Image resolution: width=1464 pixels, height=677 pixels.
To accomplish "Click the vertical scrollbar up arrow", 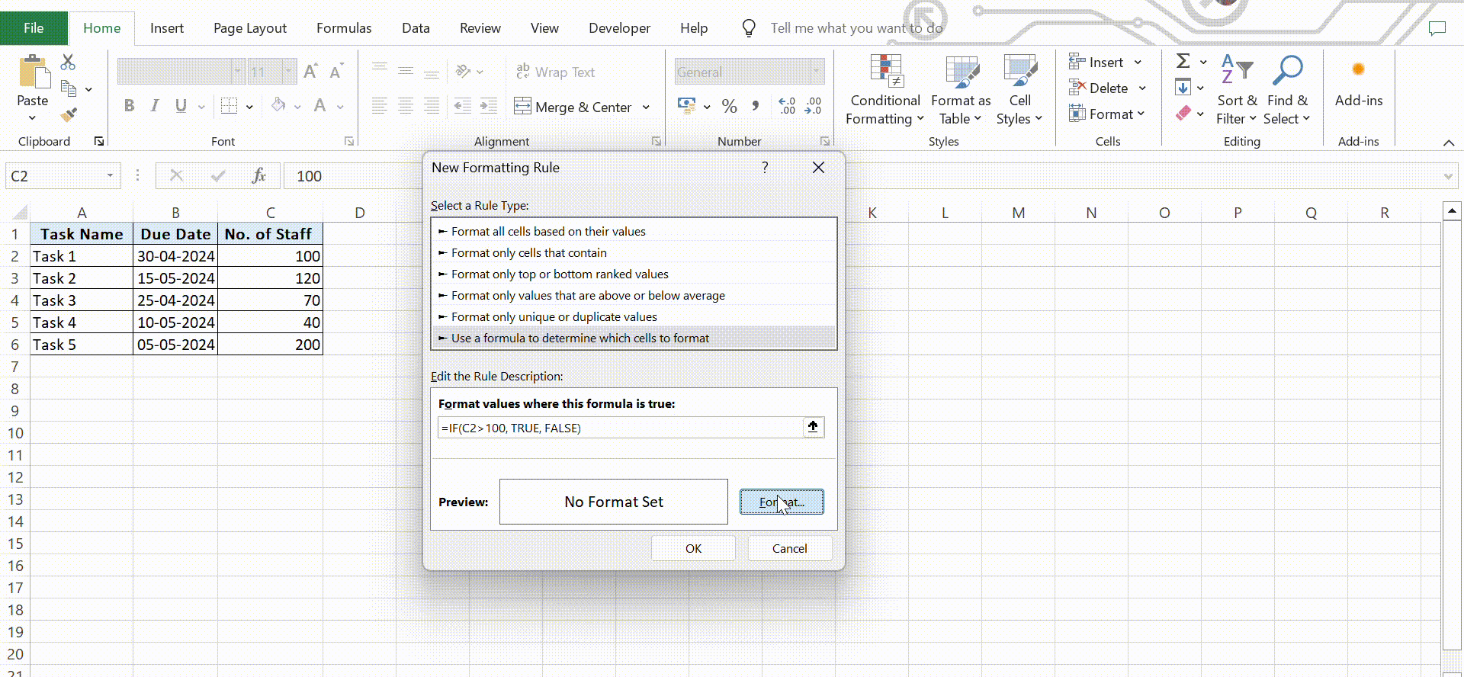I will click(1452, 210).
